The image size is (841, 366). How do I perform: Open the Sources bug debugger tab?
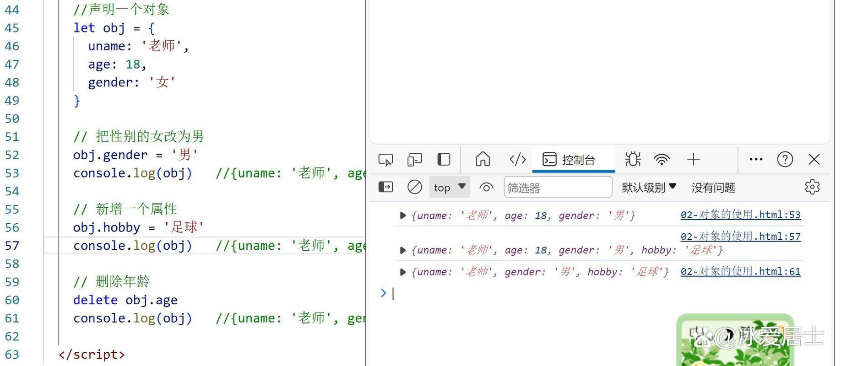[x=633, y=159]
